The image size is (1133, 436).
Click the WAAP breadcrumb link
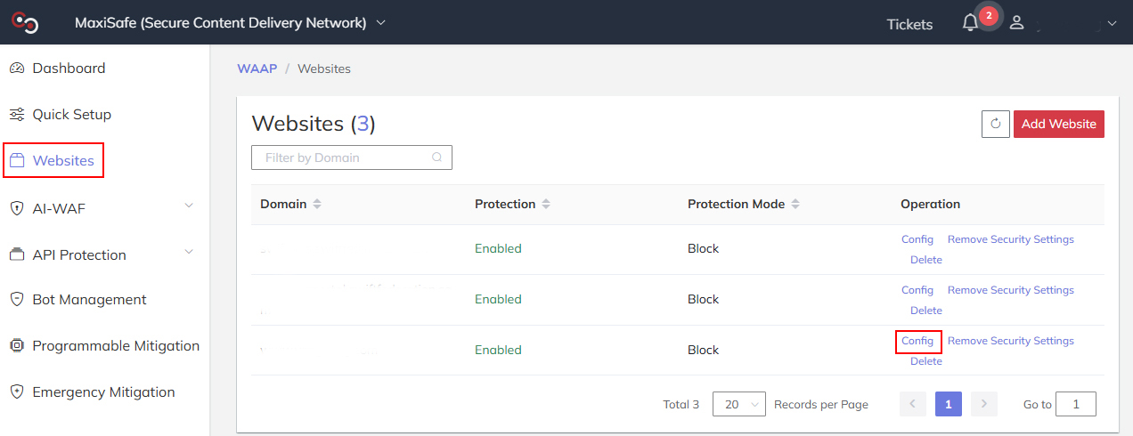257,69
